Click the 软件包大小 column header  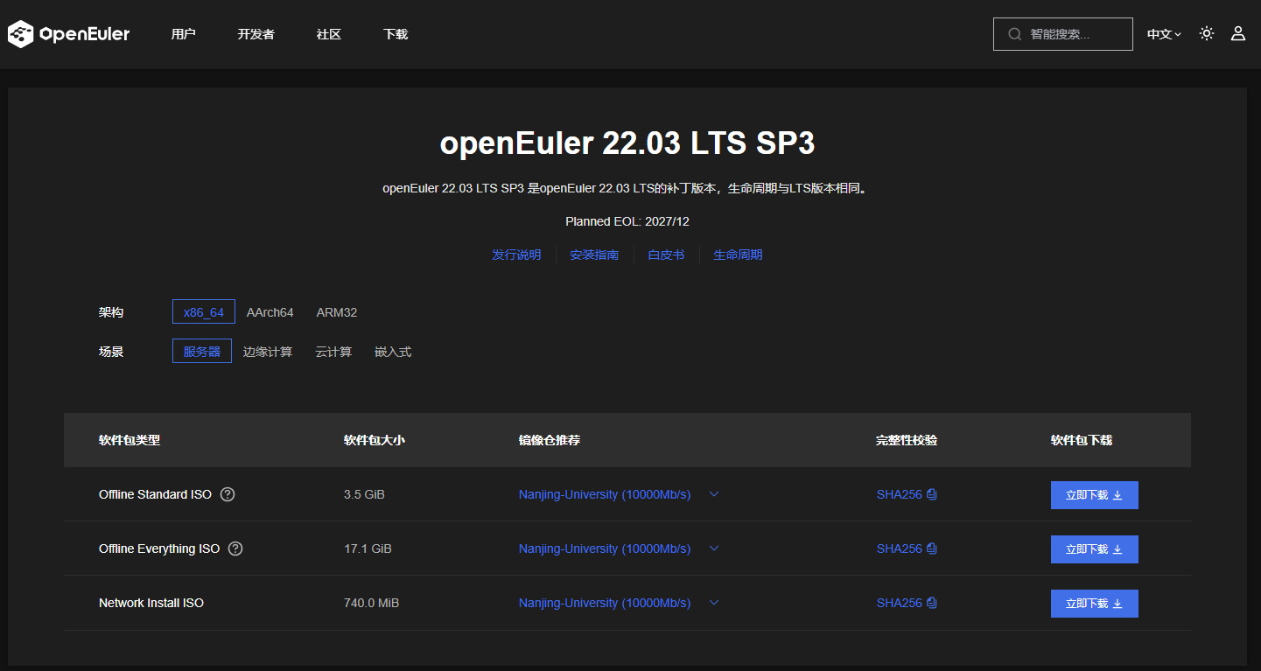pos(375,440)
